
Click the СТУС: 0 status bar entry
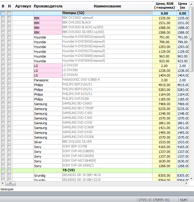tap(144, 200)
